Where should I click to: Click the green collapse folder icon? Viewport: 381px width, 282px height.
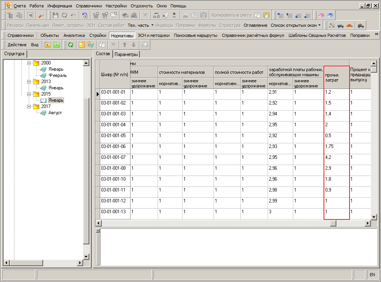tap(57, 45)
